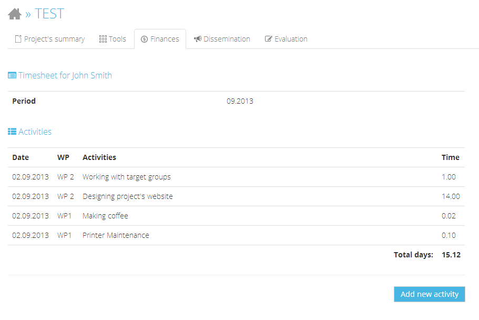Click the pencil edit icon on Evaluation tab
The width and height of the screenshot is (479, 320).
click(x=269, y=39)
